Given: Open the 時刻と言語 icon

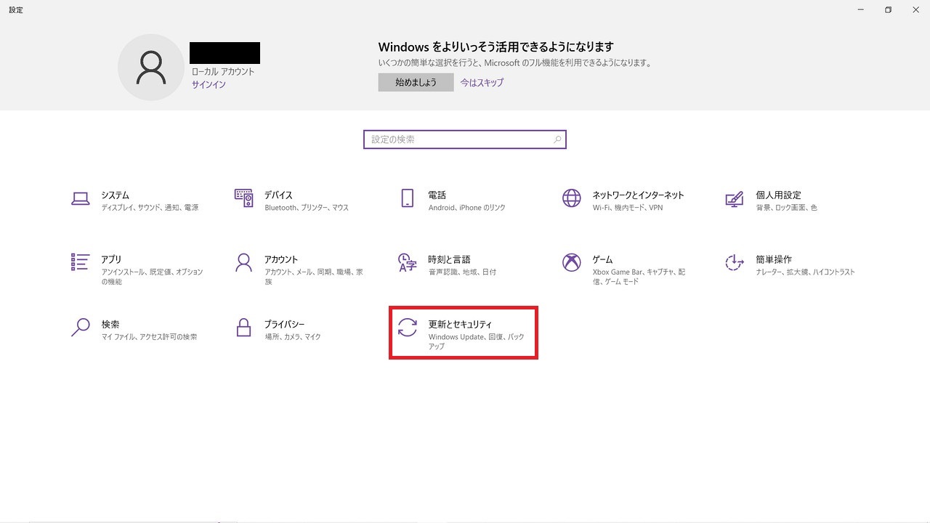Looking at the screenshot, I should coord(407,262).
